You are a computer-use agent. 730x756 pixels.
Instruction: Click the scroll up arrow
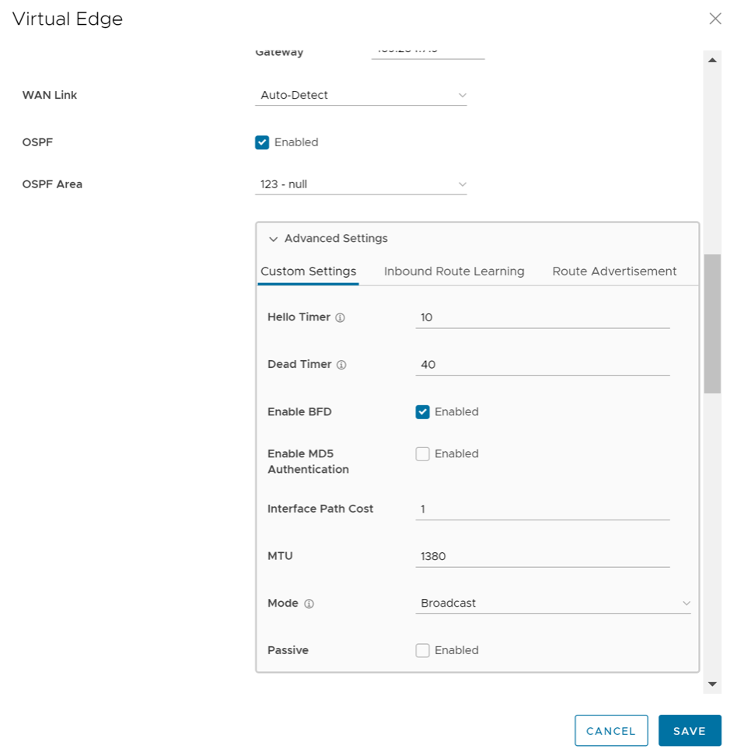(x=712, y=60)
